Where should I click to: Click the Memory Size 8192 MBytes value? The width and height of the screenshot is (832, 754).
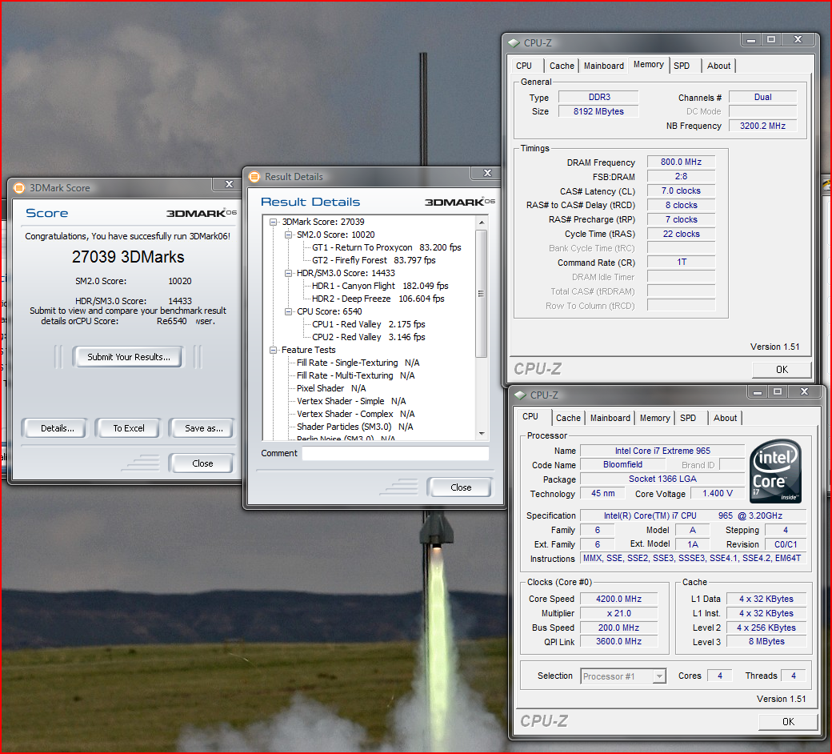click(x=598, y=111)
